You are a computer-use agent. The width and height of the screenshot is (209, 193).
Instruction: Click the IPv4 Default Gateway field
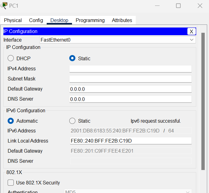131,89
